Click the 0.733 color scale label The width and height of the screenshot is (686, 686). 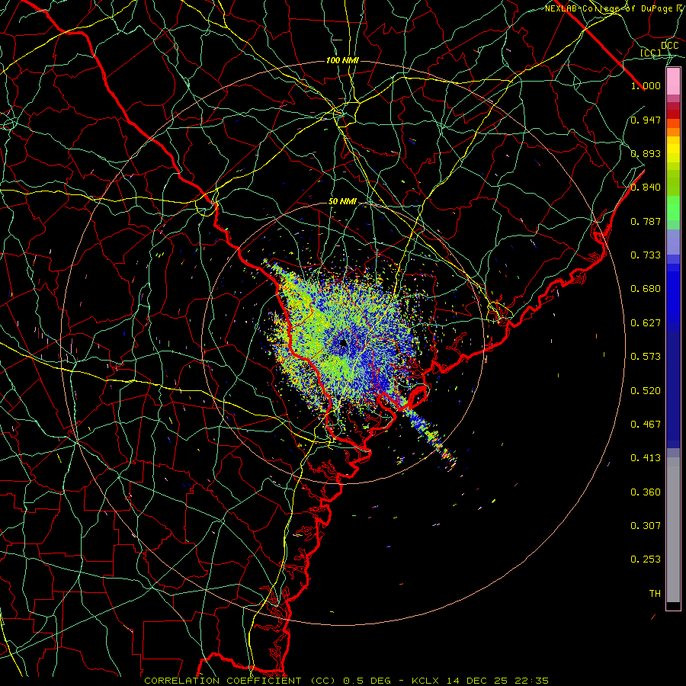point(646,255)
